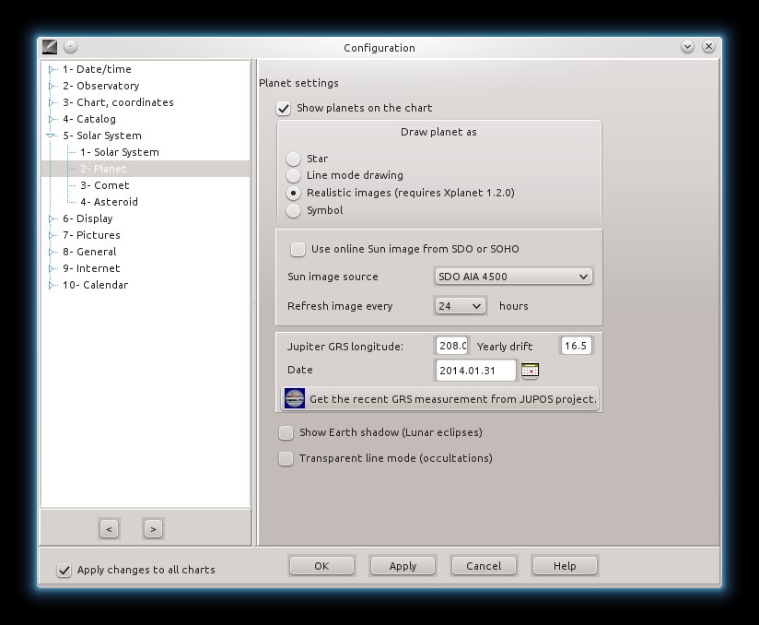Open the Sun image source dropdown
Screen dimensions: 759x625
pos(514,277)
